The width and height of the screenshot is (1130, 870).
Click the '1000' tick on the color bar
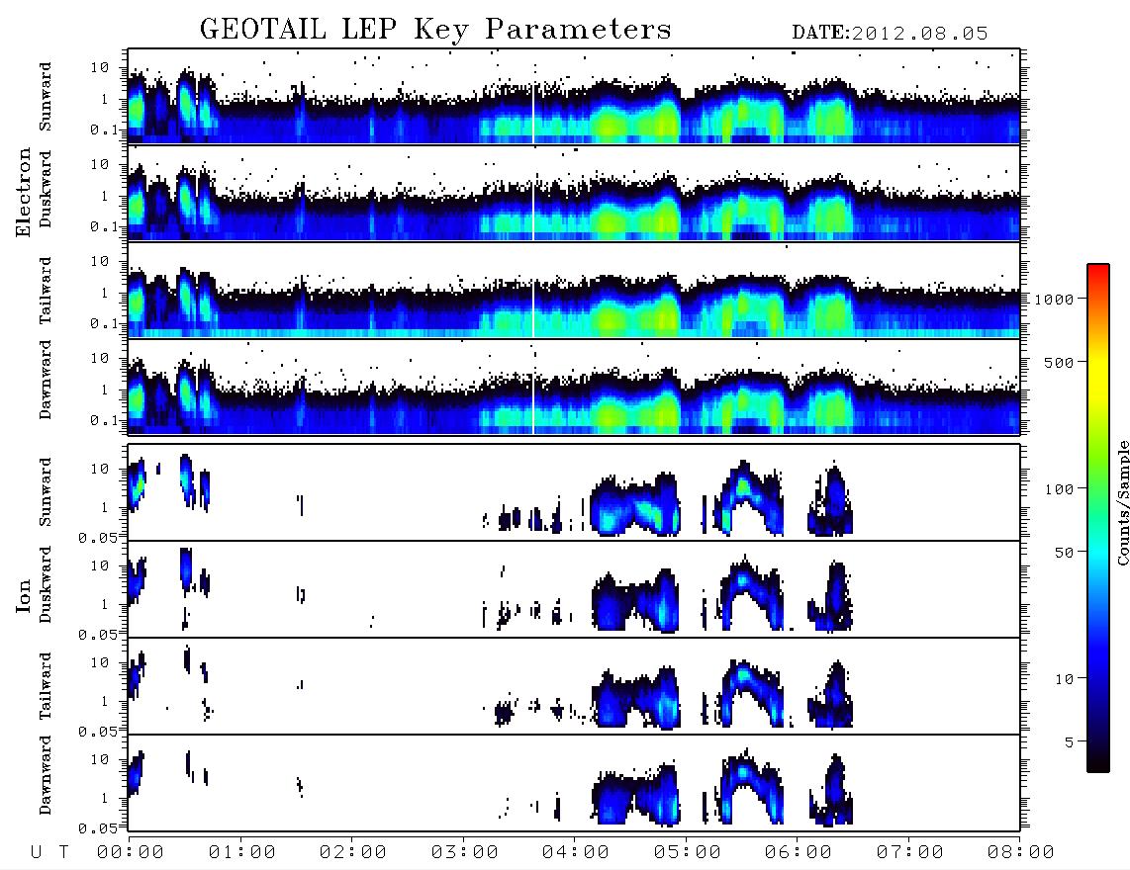(x=1054, y=300)
